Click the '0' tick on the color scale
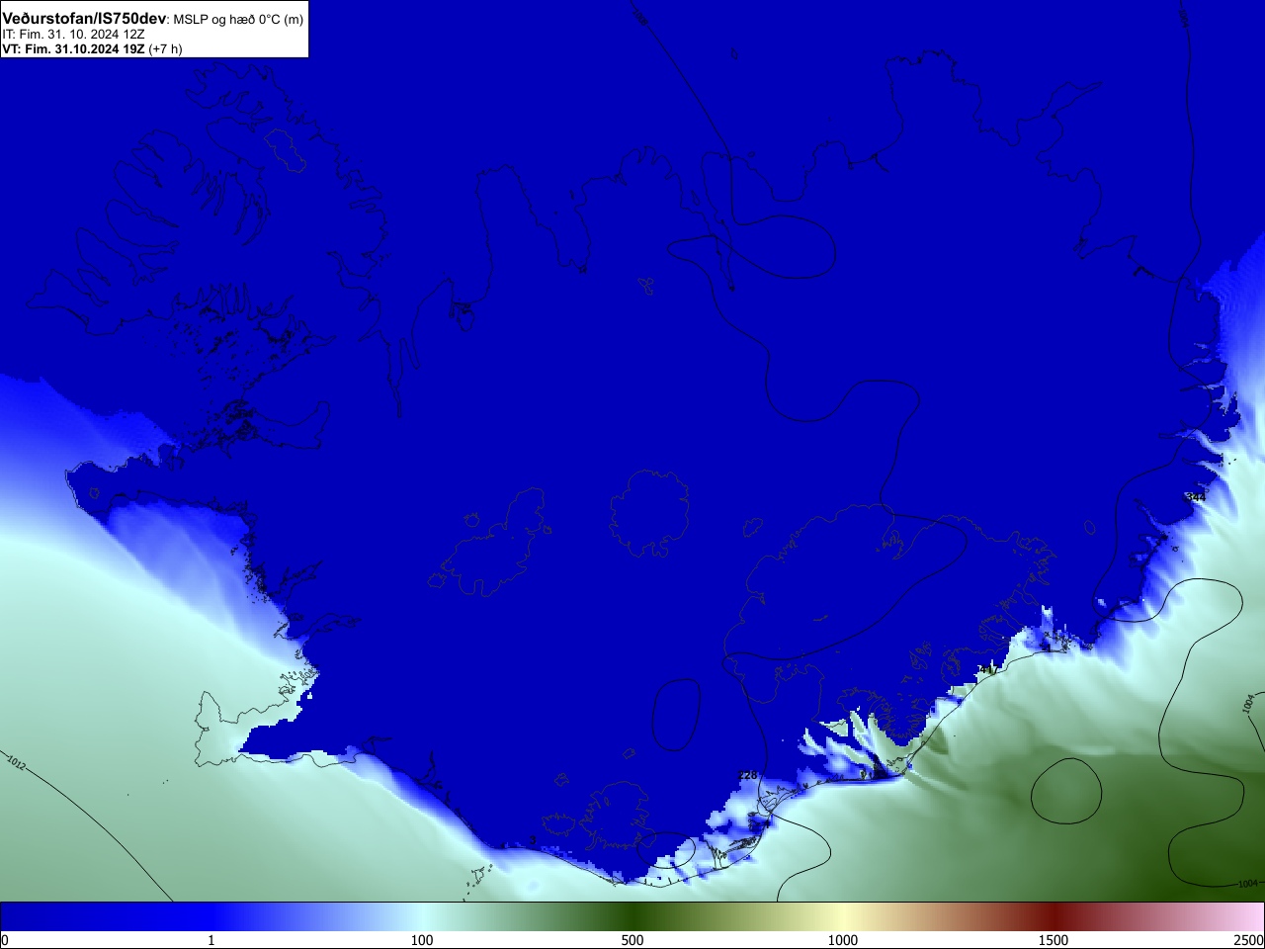The width and height of the screenshot is (1265, 949). click(x=4, y=940)
